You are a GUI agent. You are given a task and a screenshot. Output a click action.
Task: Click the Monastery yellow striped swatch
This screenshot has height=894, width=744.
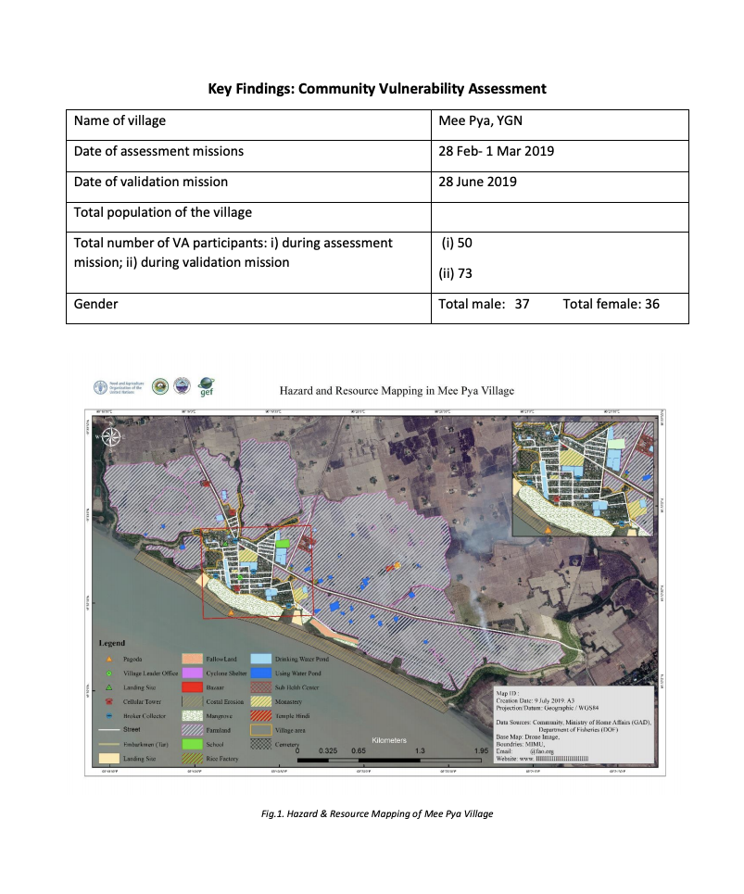[261, 702]
